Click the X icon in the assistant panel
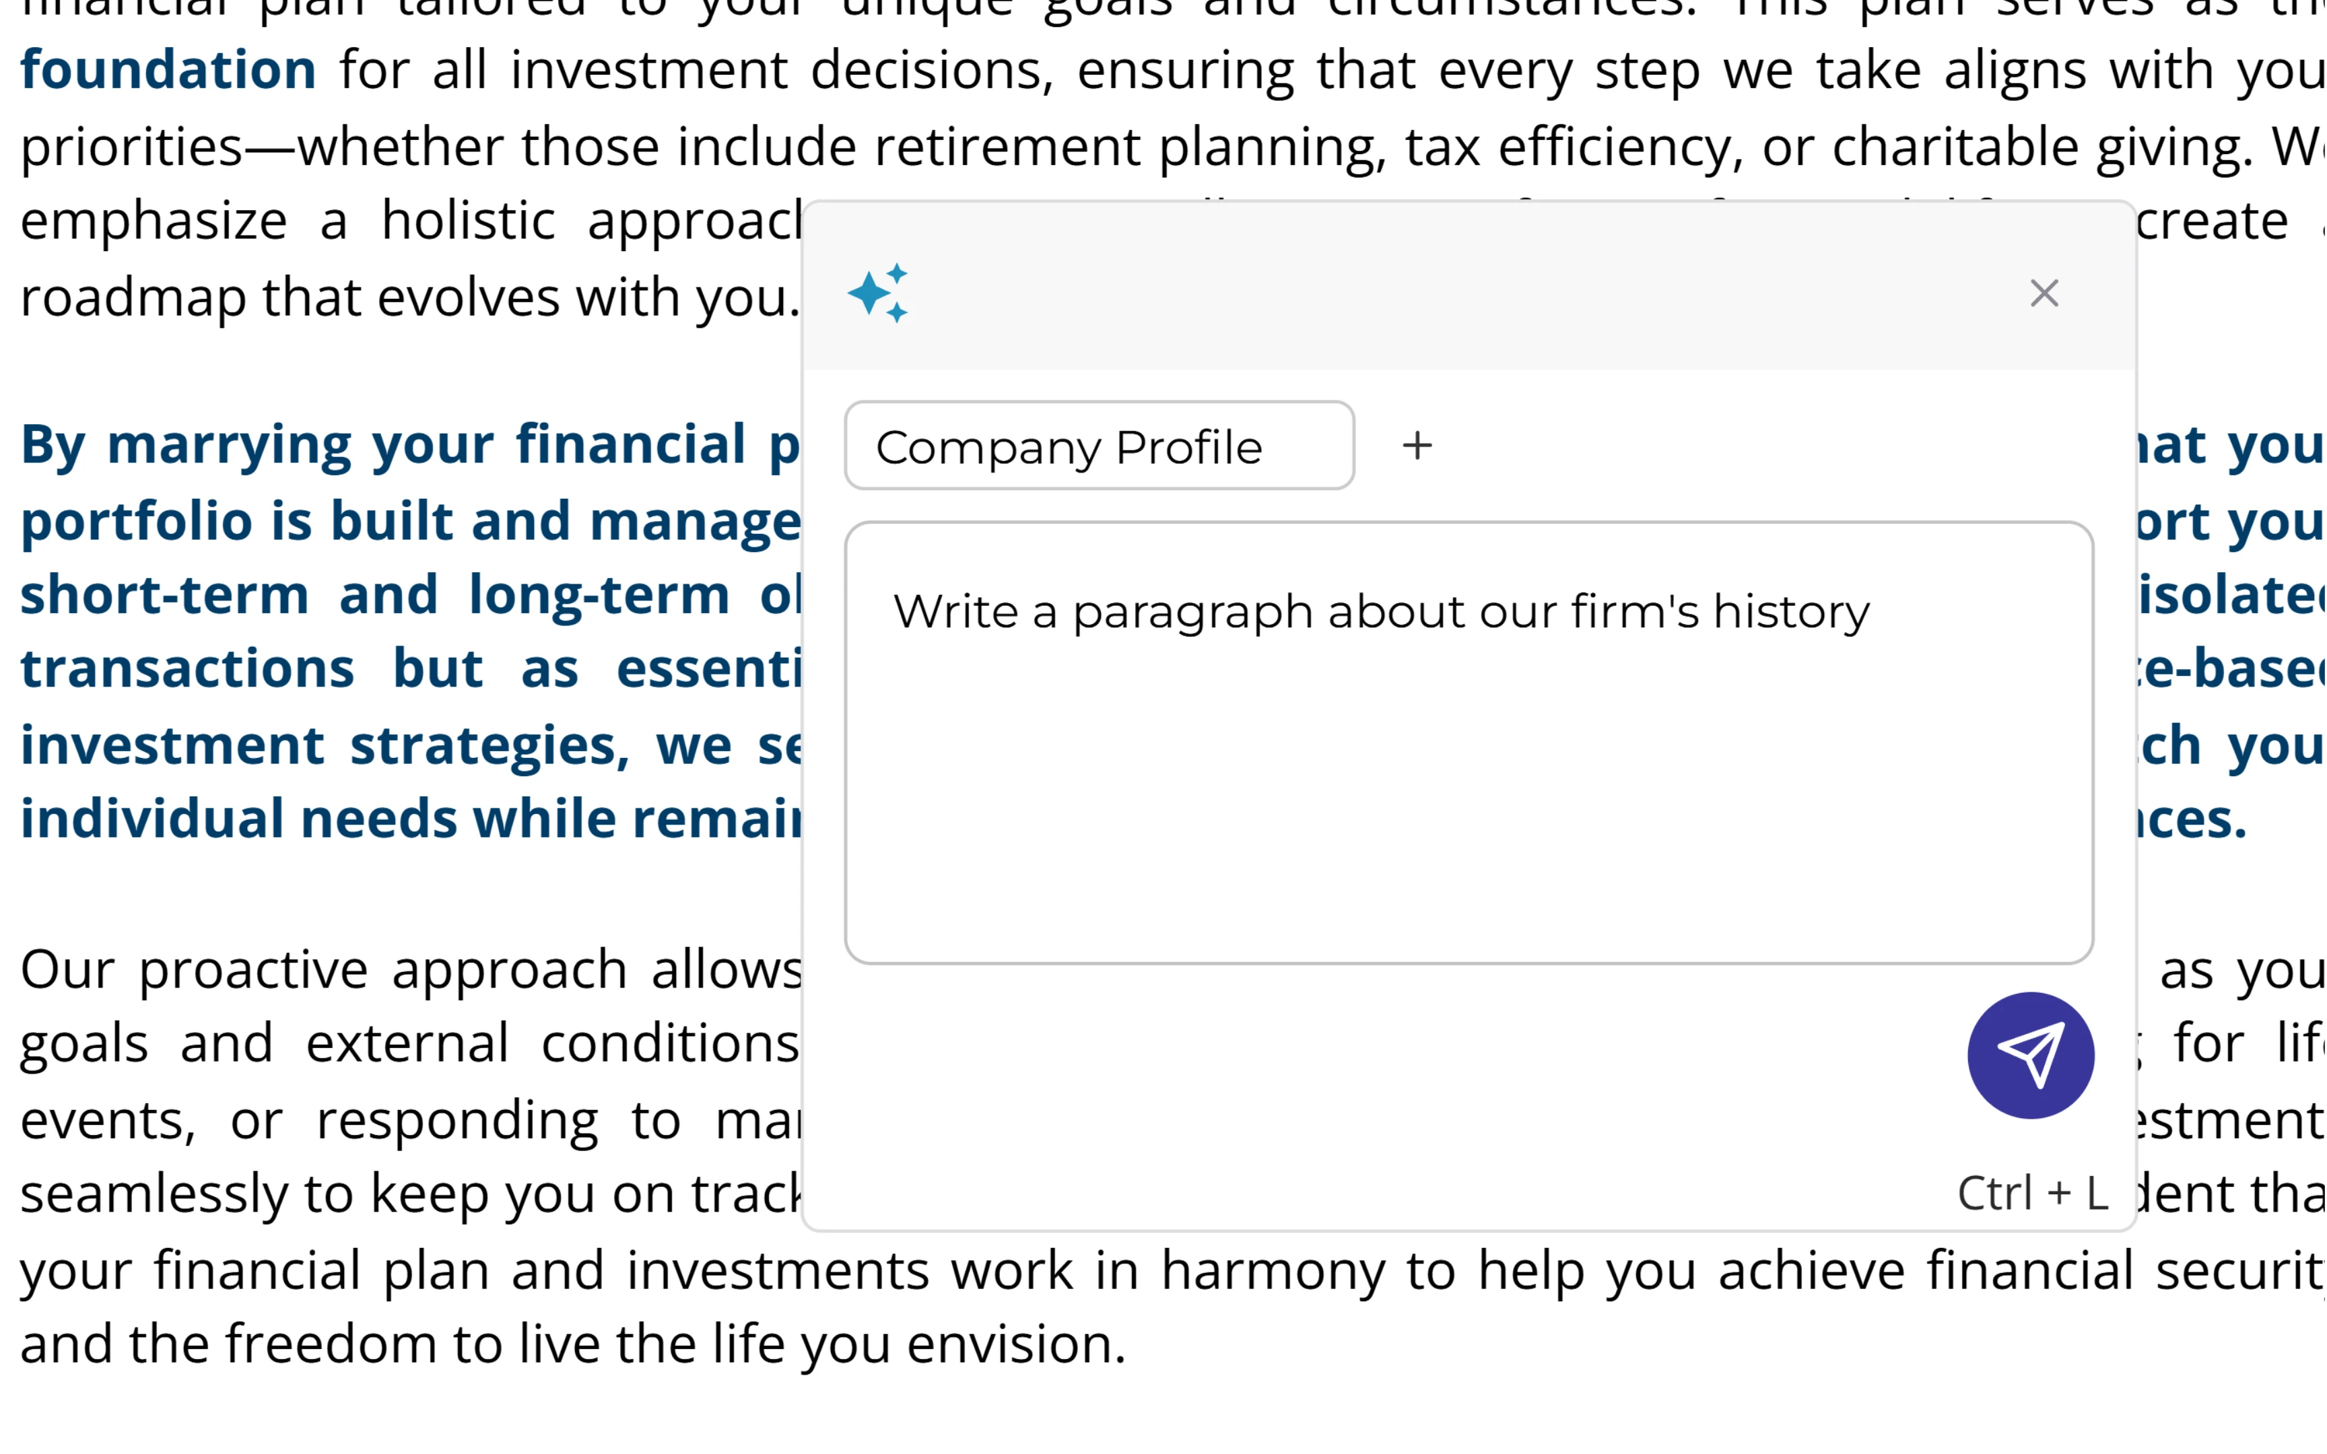2327x1454 pixels. point(2044,293)
